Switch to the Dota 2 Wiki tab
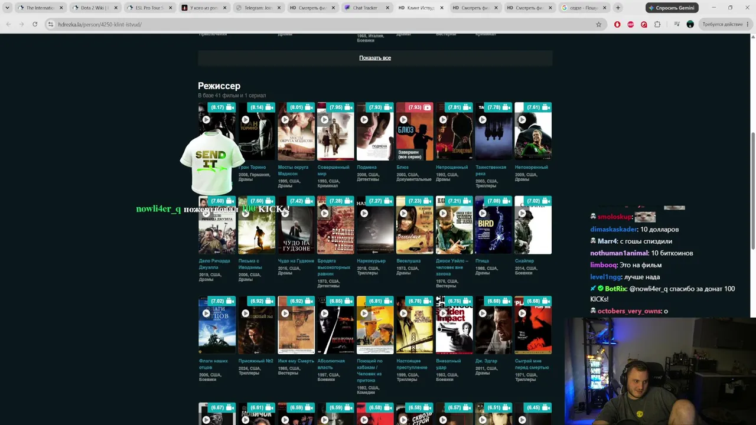 click(x=95, y=8)
